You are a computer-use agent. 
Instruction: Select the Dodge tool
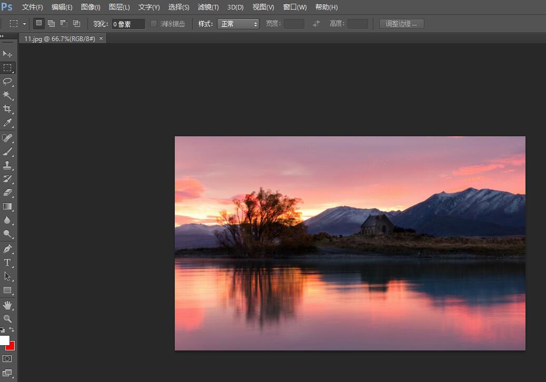pyautogui.click(x=7, y=234)
